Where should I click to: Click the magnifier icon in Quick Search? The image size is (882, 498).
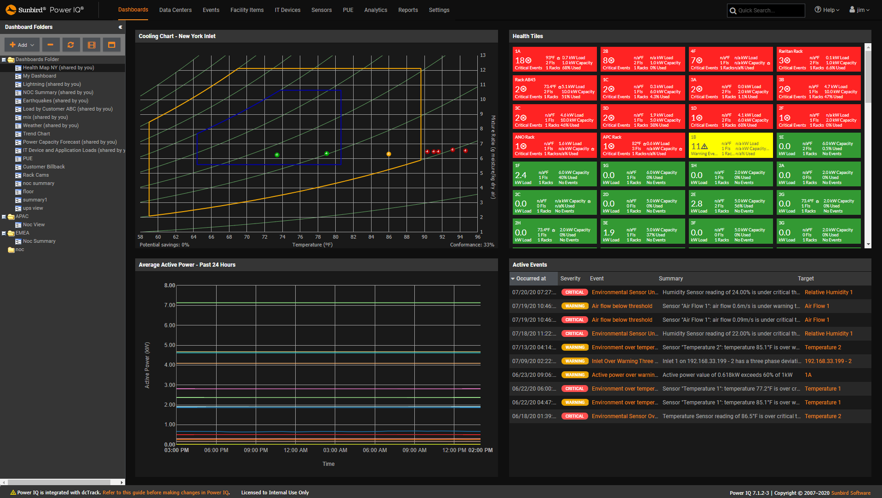pos(733,10)
